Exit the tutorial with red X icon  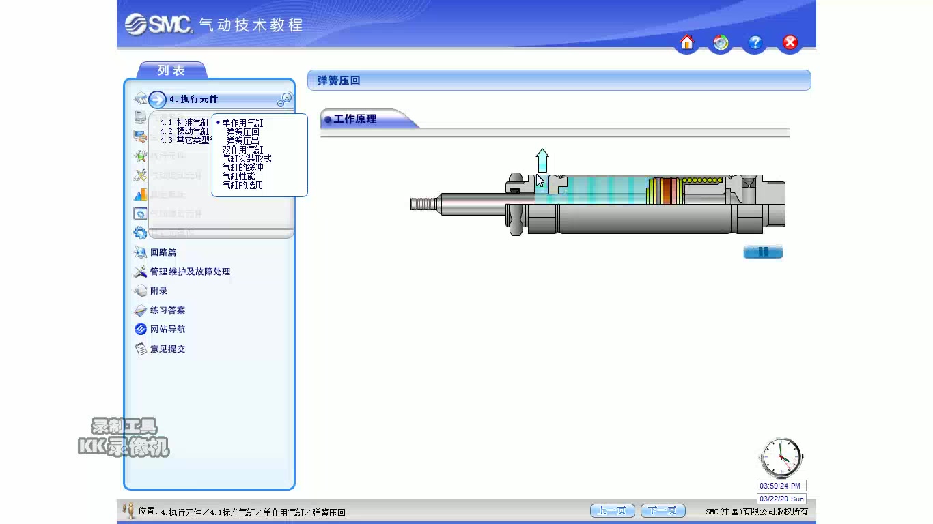790,43
